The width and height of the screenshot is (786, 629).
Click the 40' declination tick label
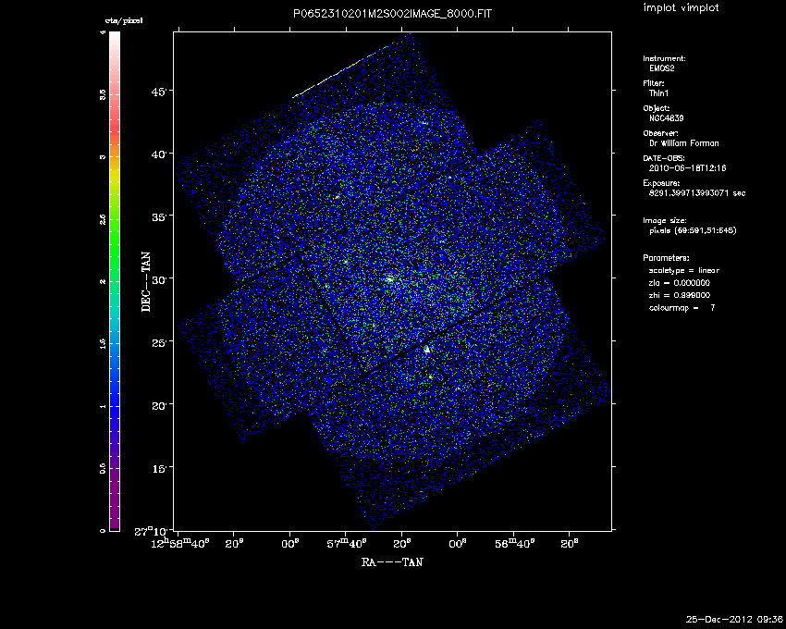click(160, 154)
